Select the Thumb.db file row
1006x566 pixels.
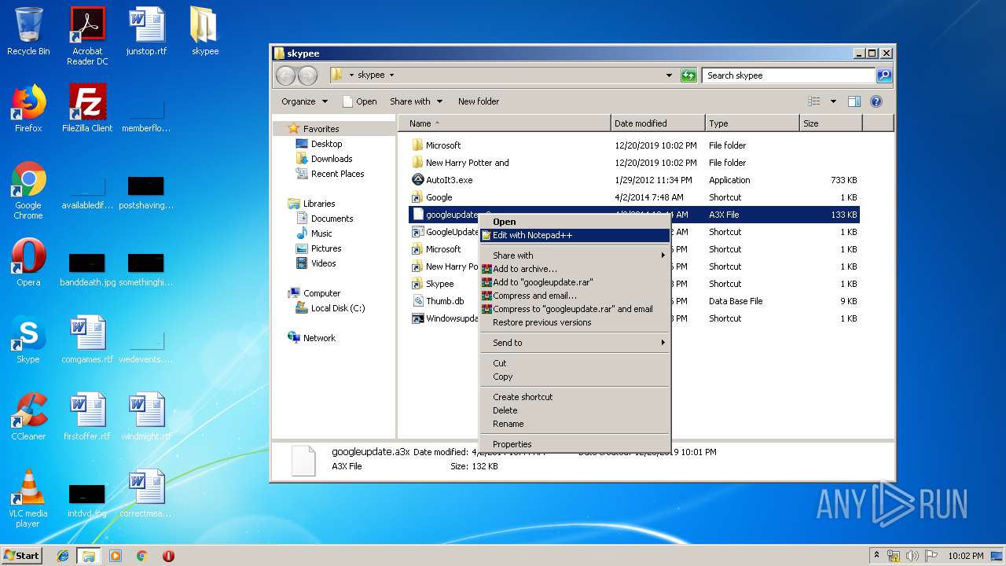634,301
